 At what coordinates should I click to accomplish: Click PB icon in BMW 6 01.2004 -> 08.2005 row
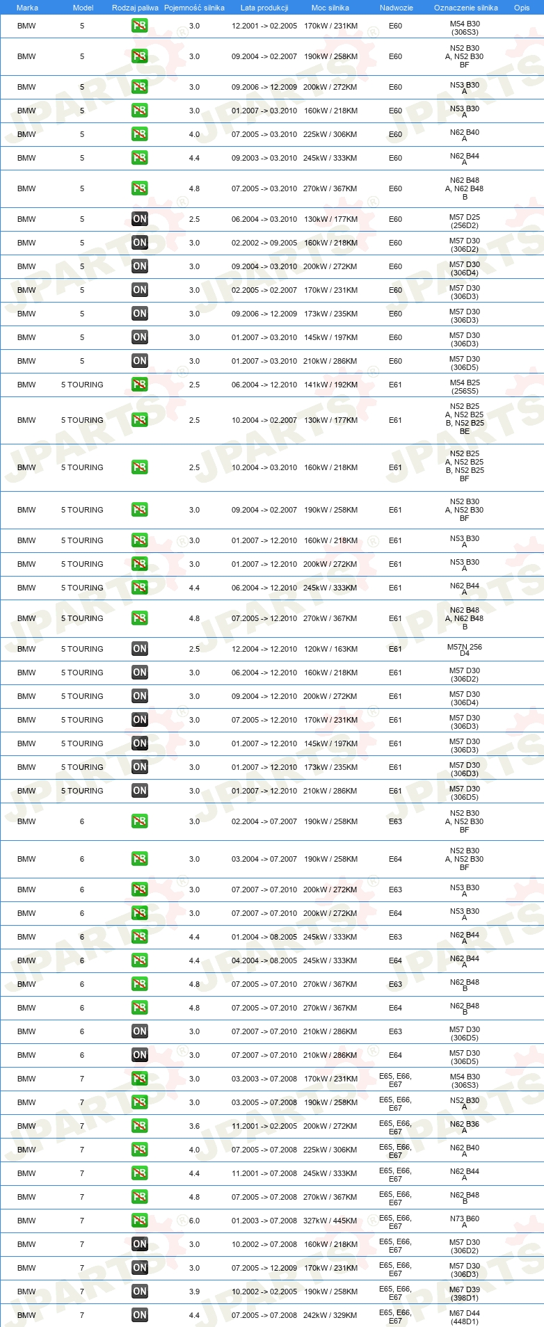pyautogui.click(x=139, y=937)
